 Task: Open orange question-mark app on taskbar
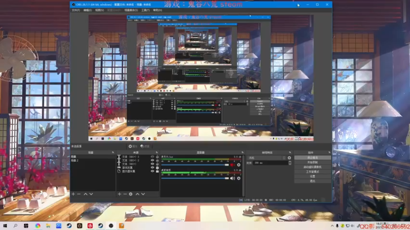pyautogui.click(x=121, y=225)
